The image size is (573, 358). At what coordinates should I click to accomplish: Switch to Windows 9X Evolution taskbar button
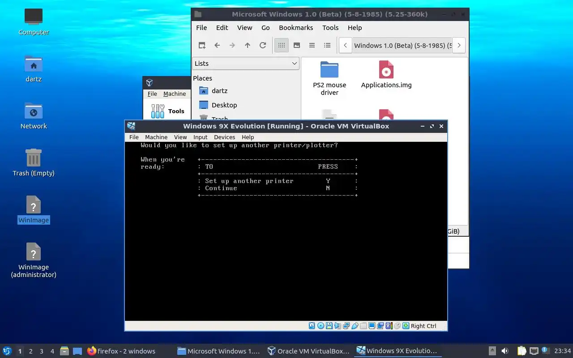(398, 351)
